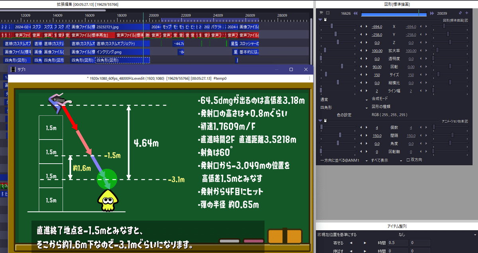Click X label to change movement type

[394, 27]
